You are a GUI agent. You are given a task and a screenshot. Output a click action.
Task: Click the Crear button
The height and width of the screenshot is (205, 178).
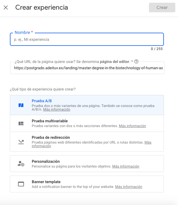point(162,7)
